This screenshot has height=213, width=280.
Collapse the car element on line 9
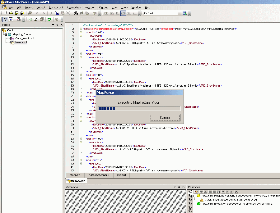81,53
